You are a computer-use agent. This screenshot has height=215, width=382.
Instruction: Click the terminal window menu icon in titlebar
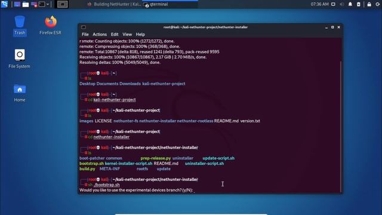[84, 27]
